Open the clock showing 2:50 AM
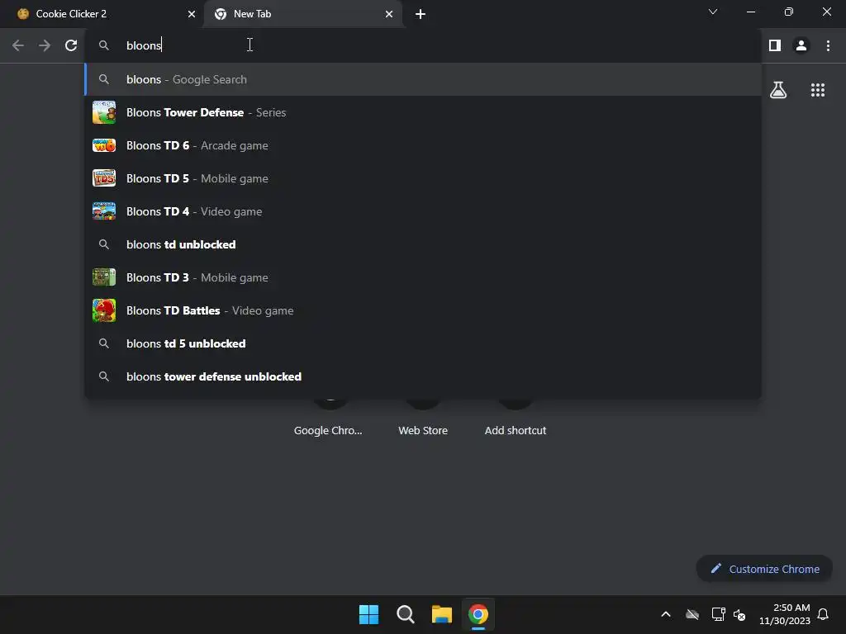The height and width of the screenshot is (634, 846). tap(785, 614)
